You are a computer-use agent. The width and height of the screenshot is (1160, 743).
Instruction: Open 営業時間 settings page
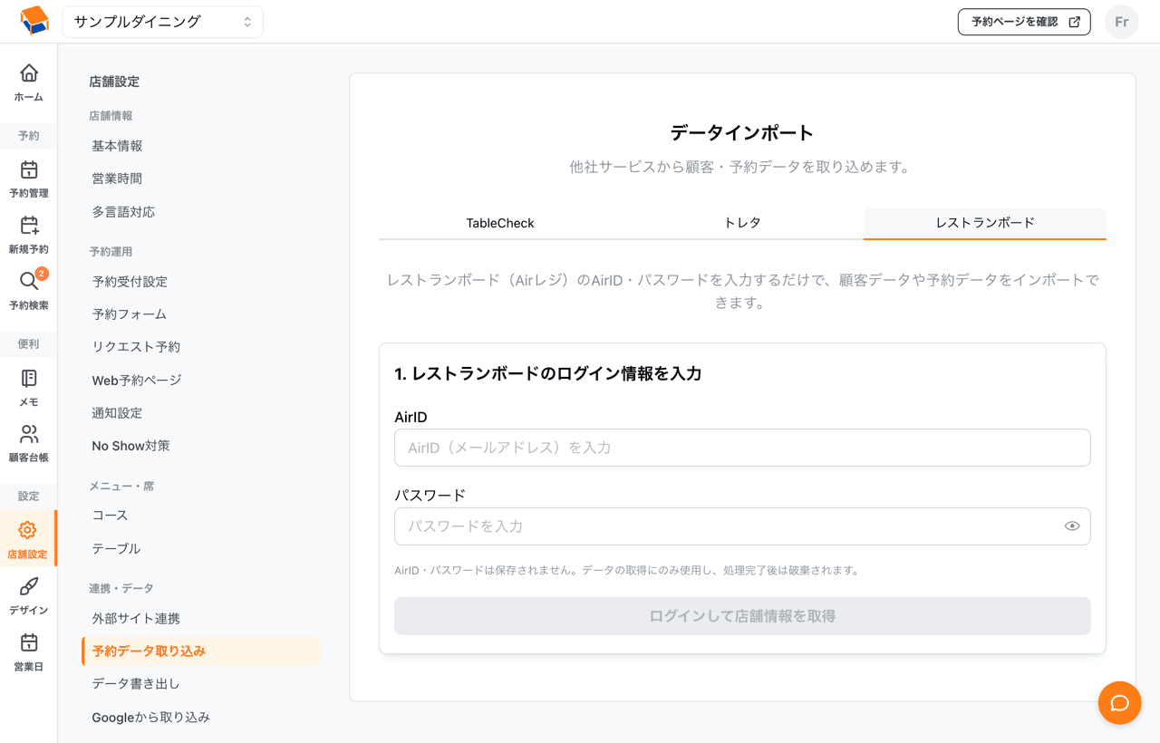[117, 179]
